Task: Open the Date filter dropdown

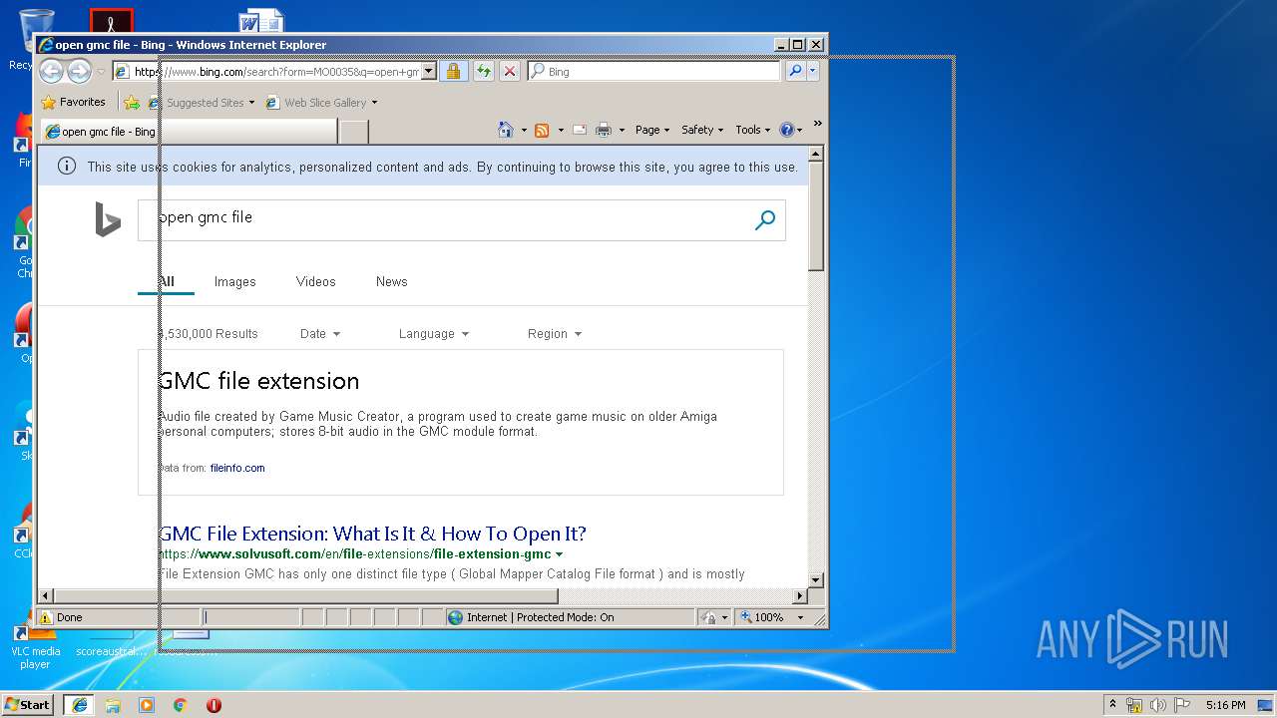Action: tap(320, 334)
